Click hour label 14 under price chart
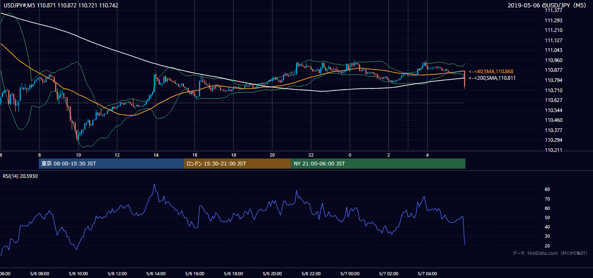593x278 pixels. [156, 155]
